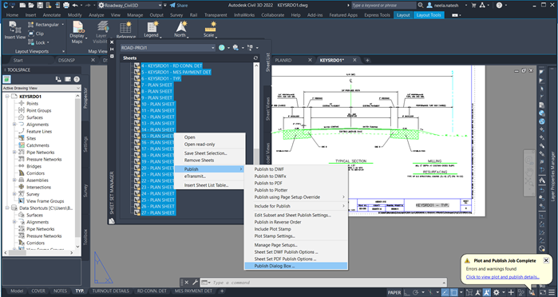558x297 pixels.
Task: Close the Sheet Set Manager palette X
Action: pyautogui.click(x=112, y=42)
